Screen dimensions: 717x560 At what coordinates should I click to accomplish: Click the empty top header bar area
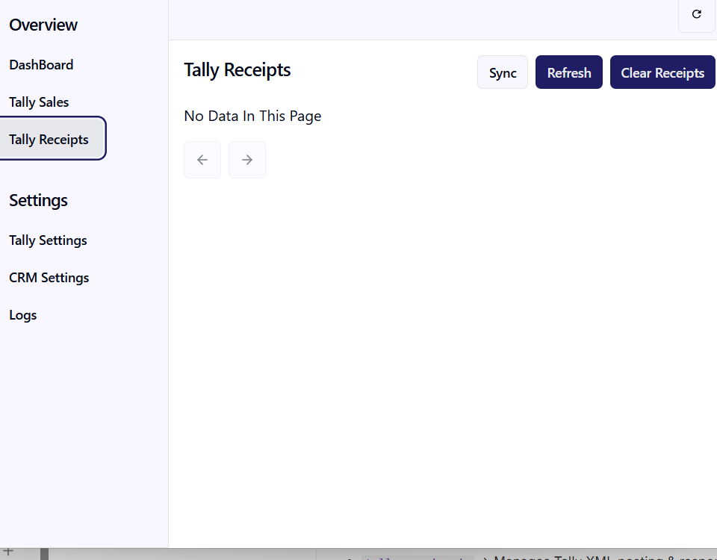coord(418,19)
